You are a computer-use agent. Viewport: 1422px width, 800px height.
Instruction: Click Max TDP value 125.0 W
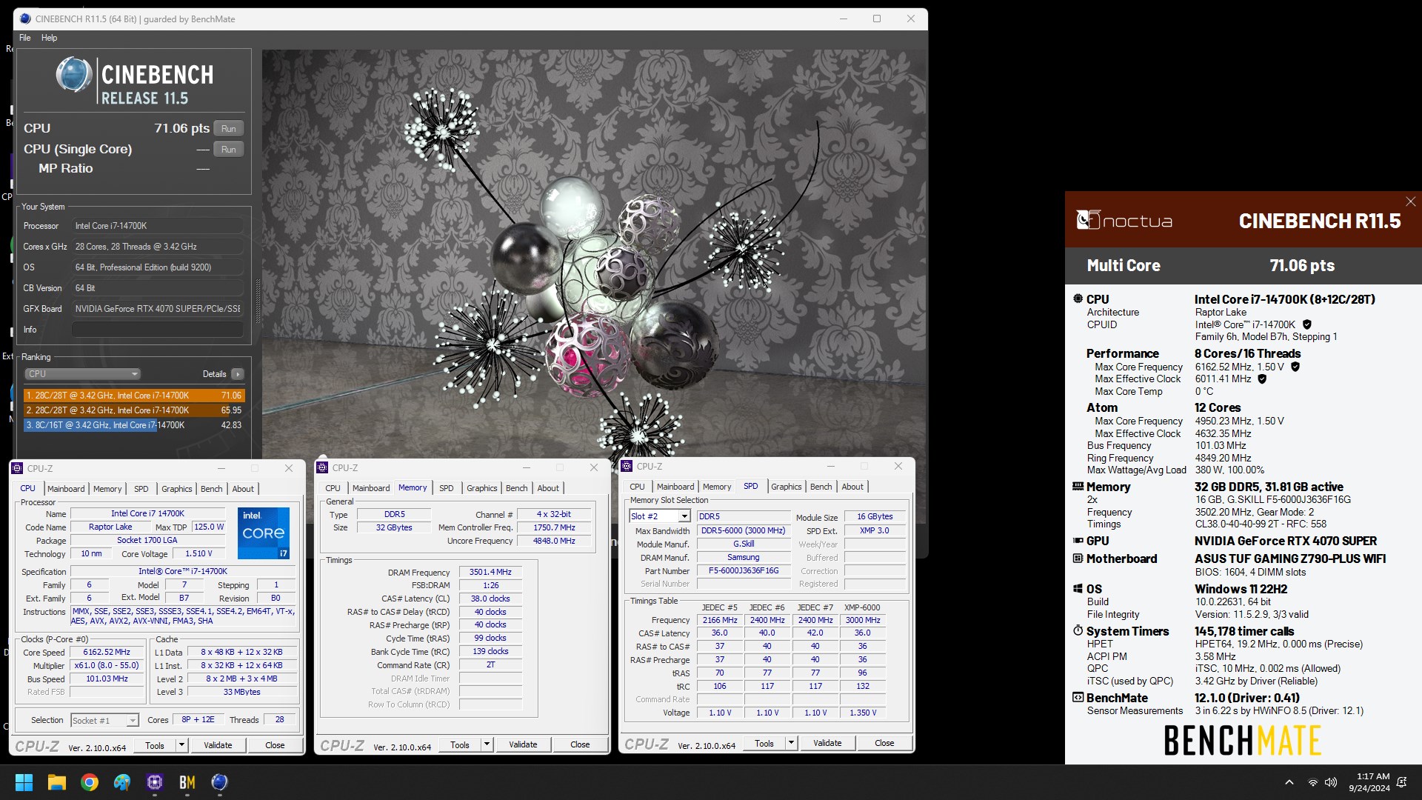209,527
